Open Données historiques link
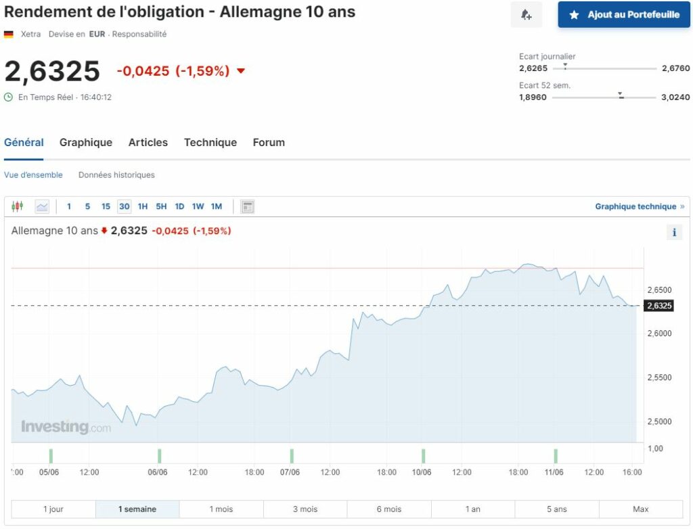Screen dimensions: 693x529 [x=116, y=175]
